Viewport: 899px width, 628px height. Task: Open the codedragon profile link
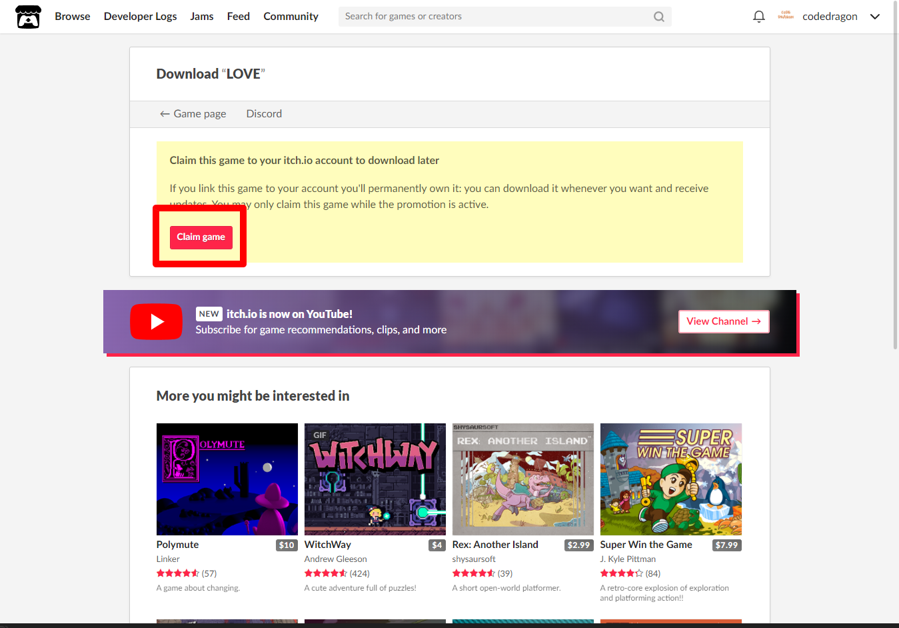coord(830,17)
